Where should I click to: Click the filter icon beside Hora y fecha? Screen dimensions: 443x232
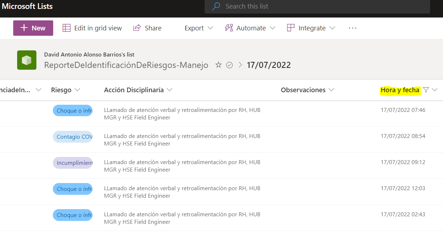pos(426,90)
